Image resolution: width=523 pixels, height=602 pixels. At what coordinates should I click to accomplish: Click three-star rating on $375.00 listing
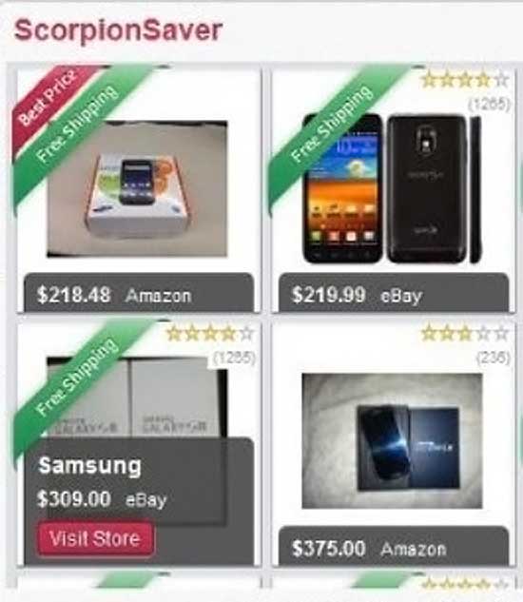(465, 333)
